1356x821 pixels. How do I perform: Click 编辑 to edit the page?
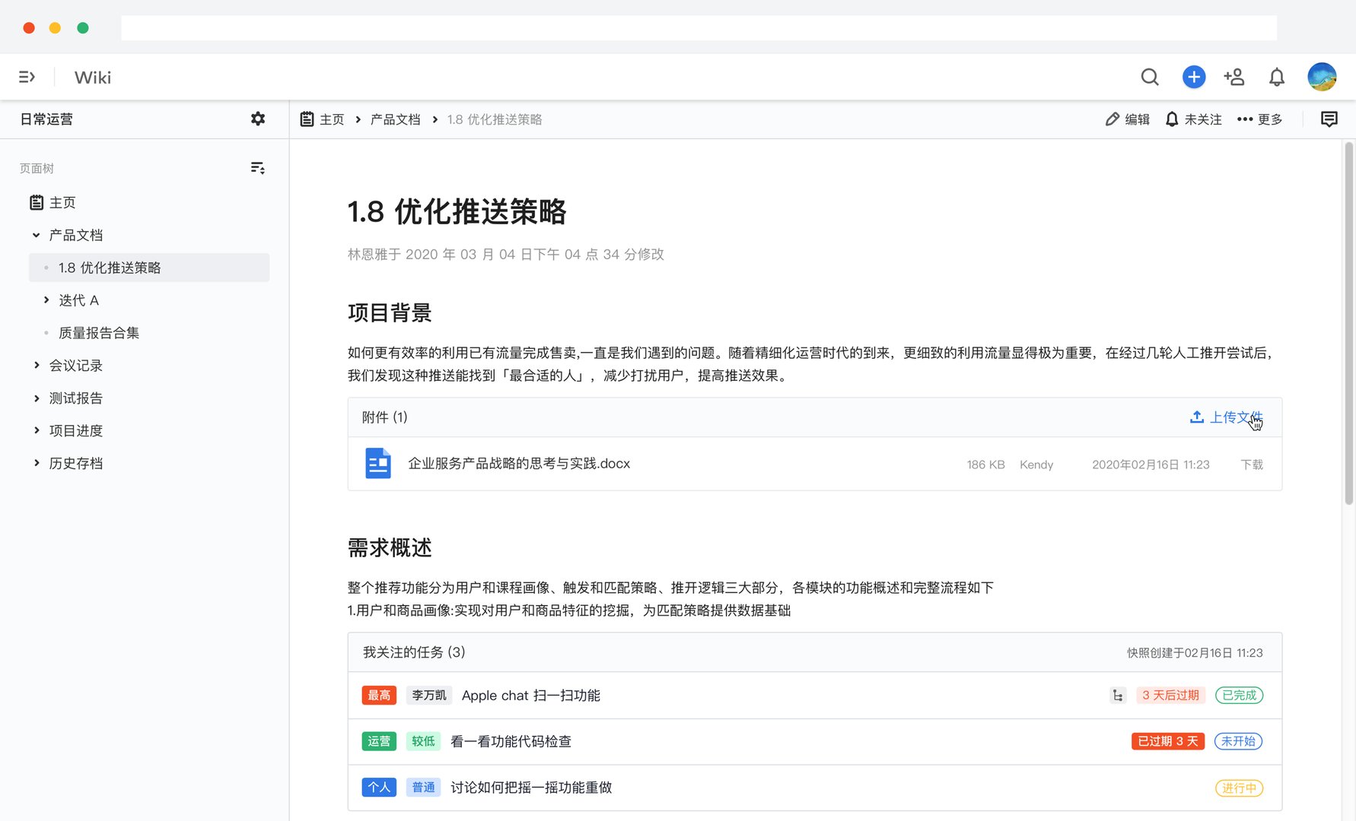[x=1128, y=119]
